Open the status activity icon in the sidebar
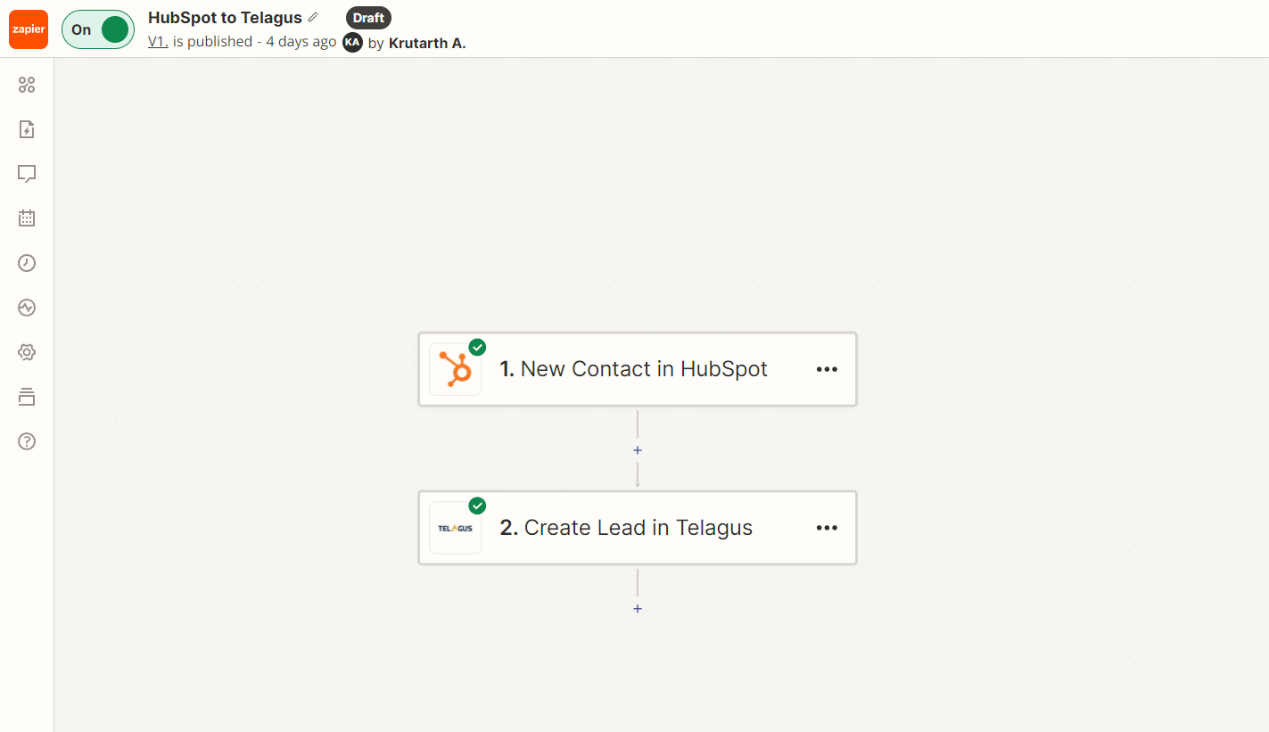 [x=26, y=307]
